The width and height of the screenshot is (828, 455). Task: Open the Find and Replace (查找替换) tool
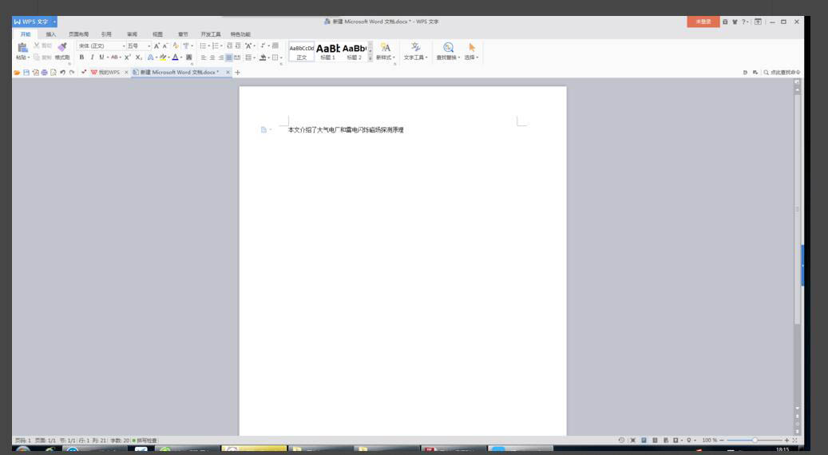click(x=448, y=48)
